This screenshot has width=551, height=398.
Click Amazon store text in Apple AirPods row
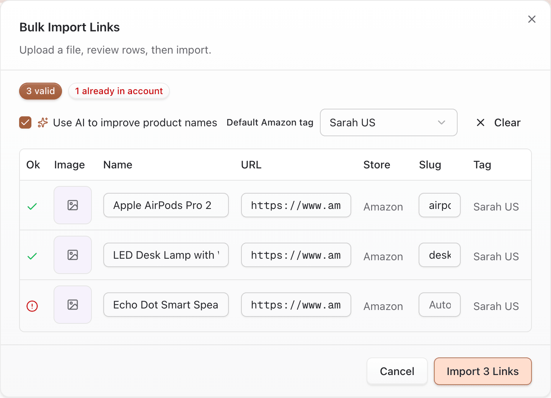point(383,207)
